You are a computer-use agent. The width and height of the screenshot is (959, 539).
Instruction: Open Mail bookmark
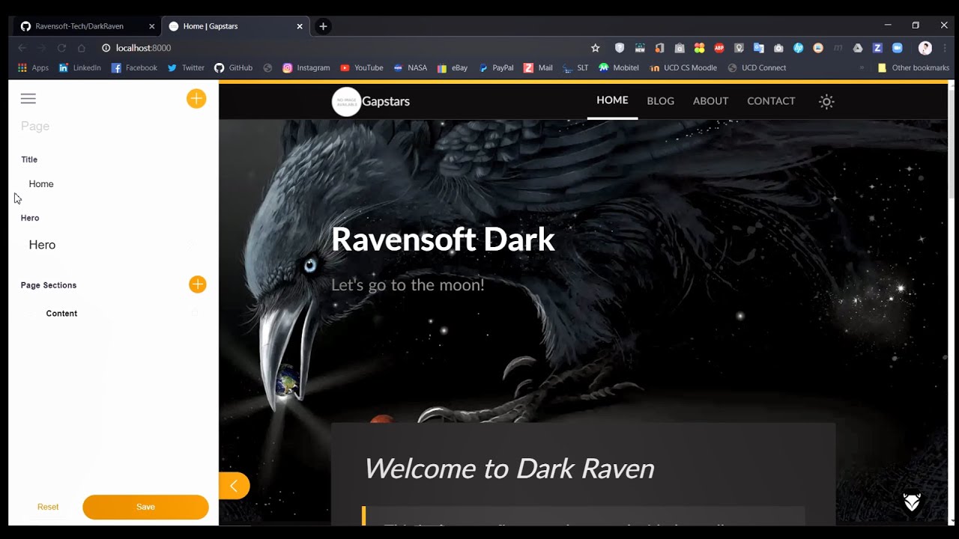538,68
